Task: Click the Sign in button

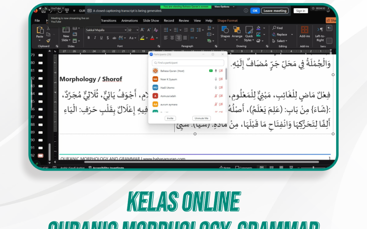Action: (300, 11)
